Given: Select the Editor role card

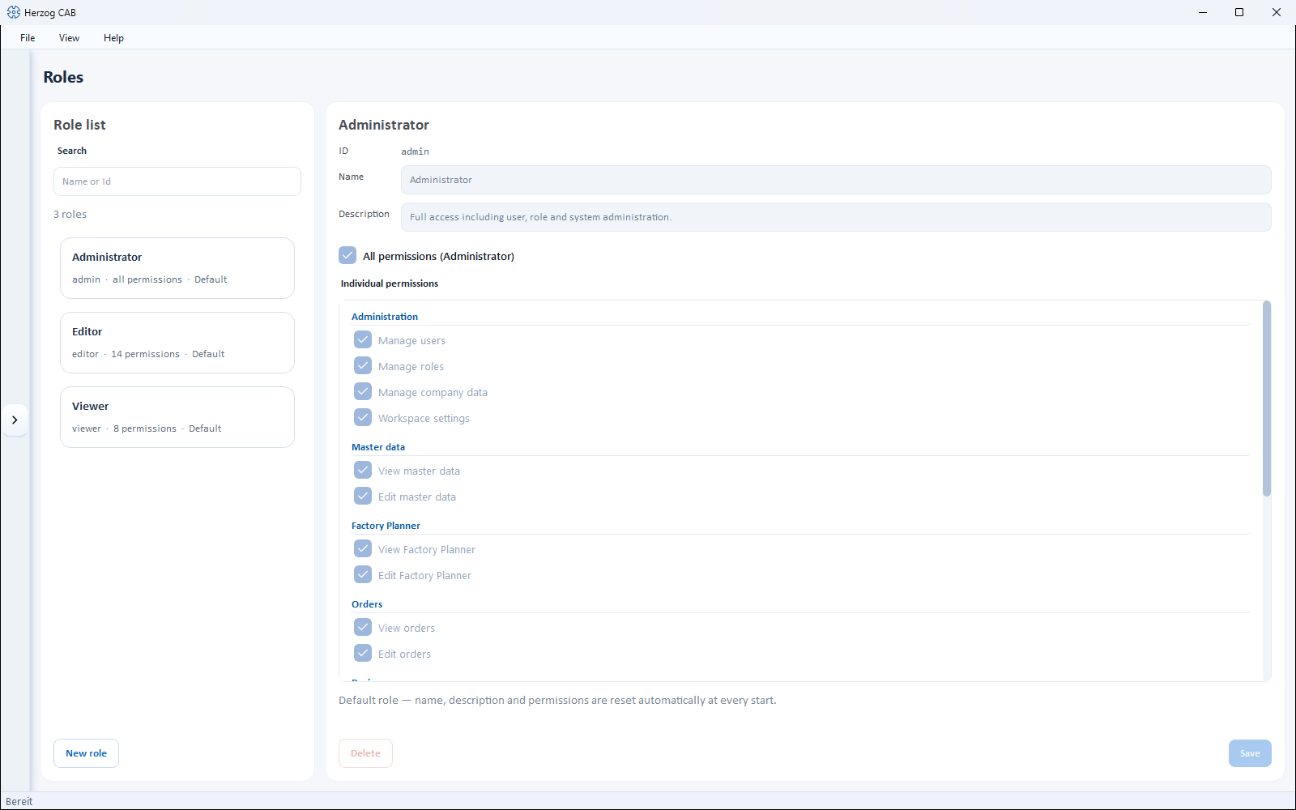Looking at the screenshot, I should tap(177, 343).
